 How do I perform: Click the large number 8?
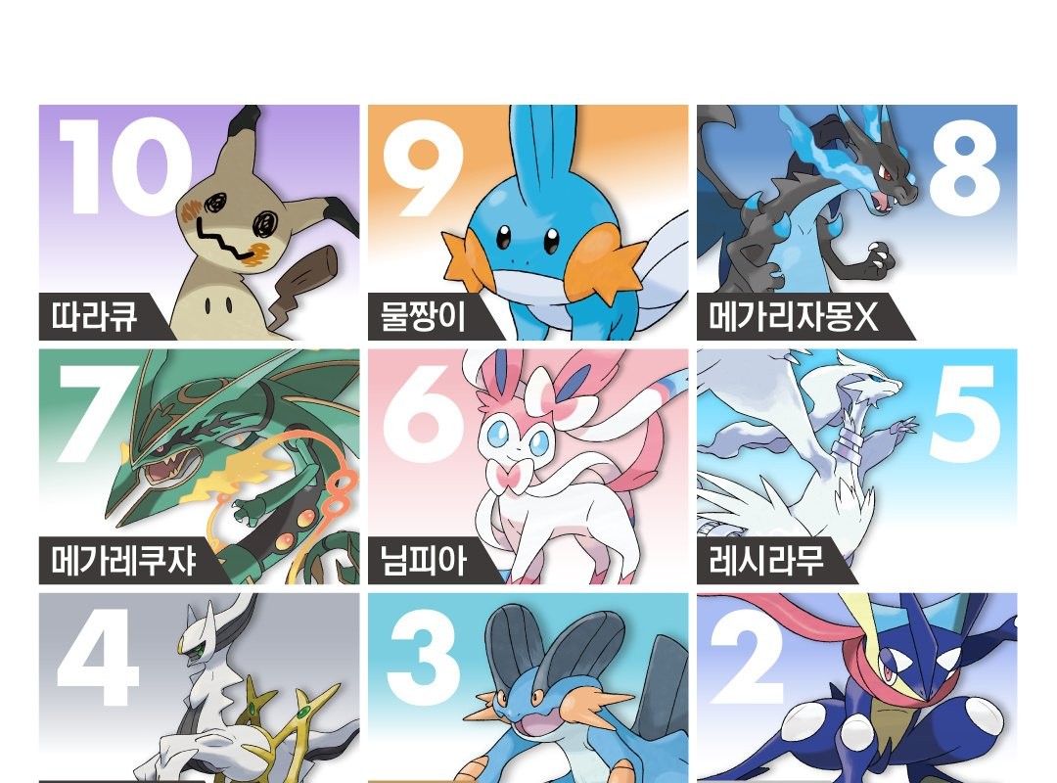(964, 167)
